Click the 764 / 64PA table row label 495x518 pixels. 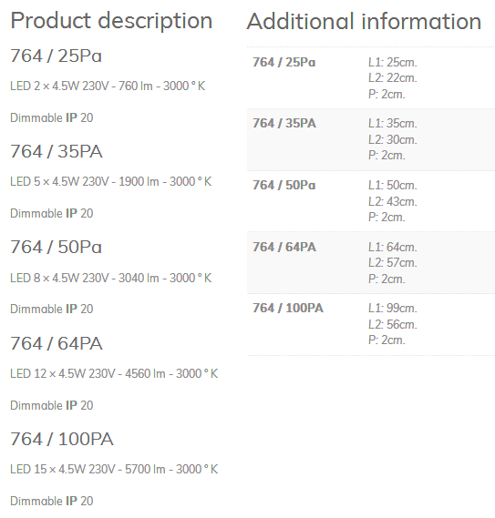[x=284, y=247]
